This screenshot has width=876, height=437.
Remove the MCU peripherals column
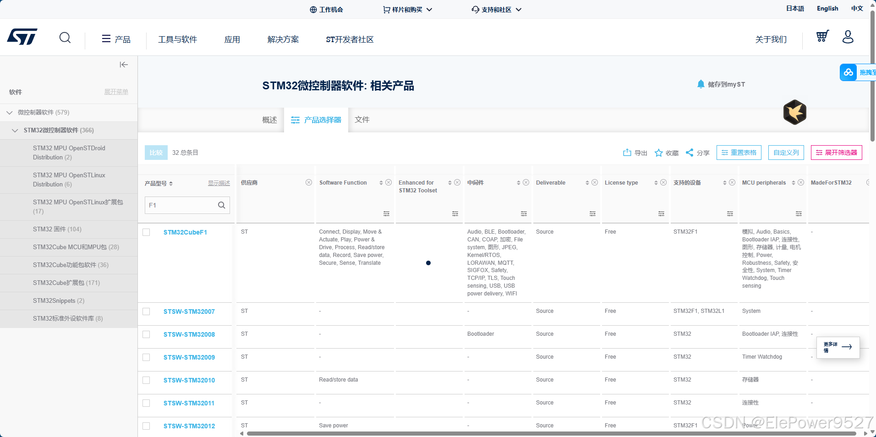point(801,182)
